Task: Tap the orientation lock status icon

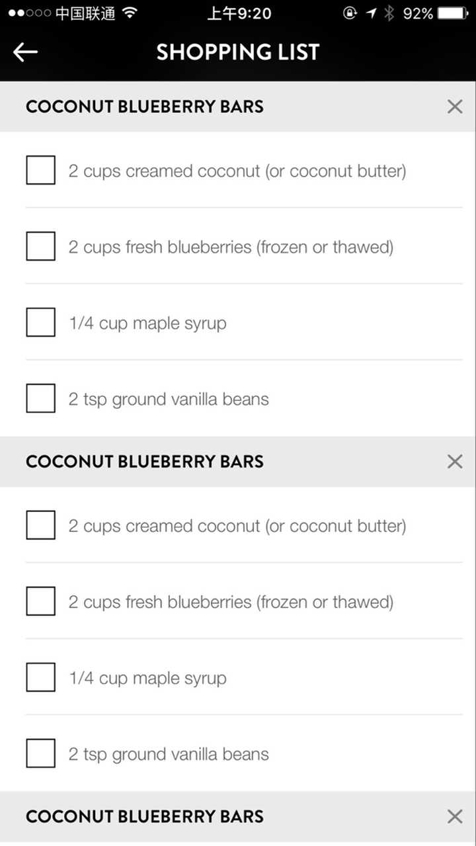Action: pyautogui.click(x=350, y=13)
